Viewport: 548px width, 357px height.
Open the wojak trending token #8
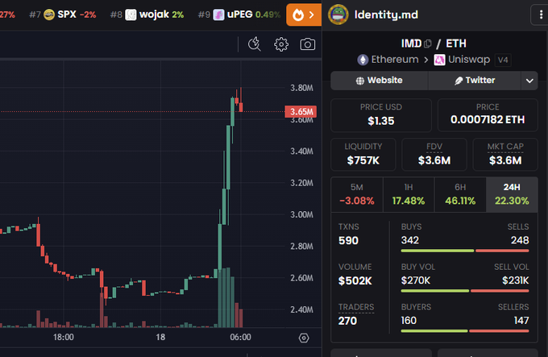[x=147, y=15]
